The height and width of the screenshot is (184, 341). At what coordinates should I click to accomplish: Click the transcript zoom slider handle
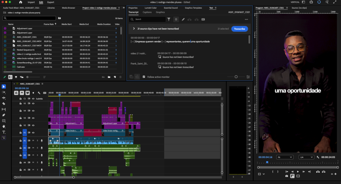(x=236, y=77)
